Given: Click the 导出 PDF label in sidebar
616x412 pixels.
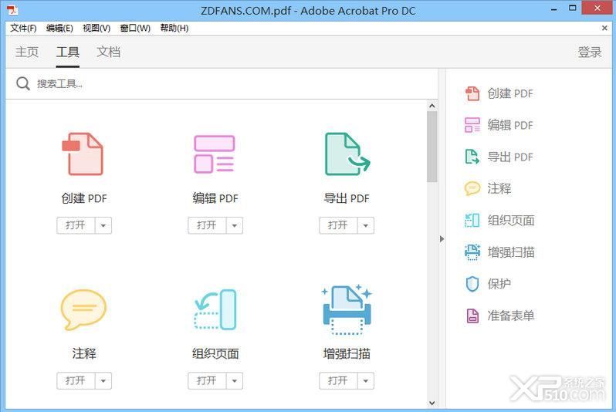Looking at the screenshot, I should [510, 157].
